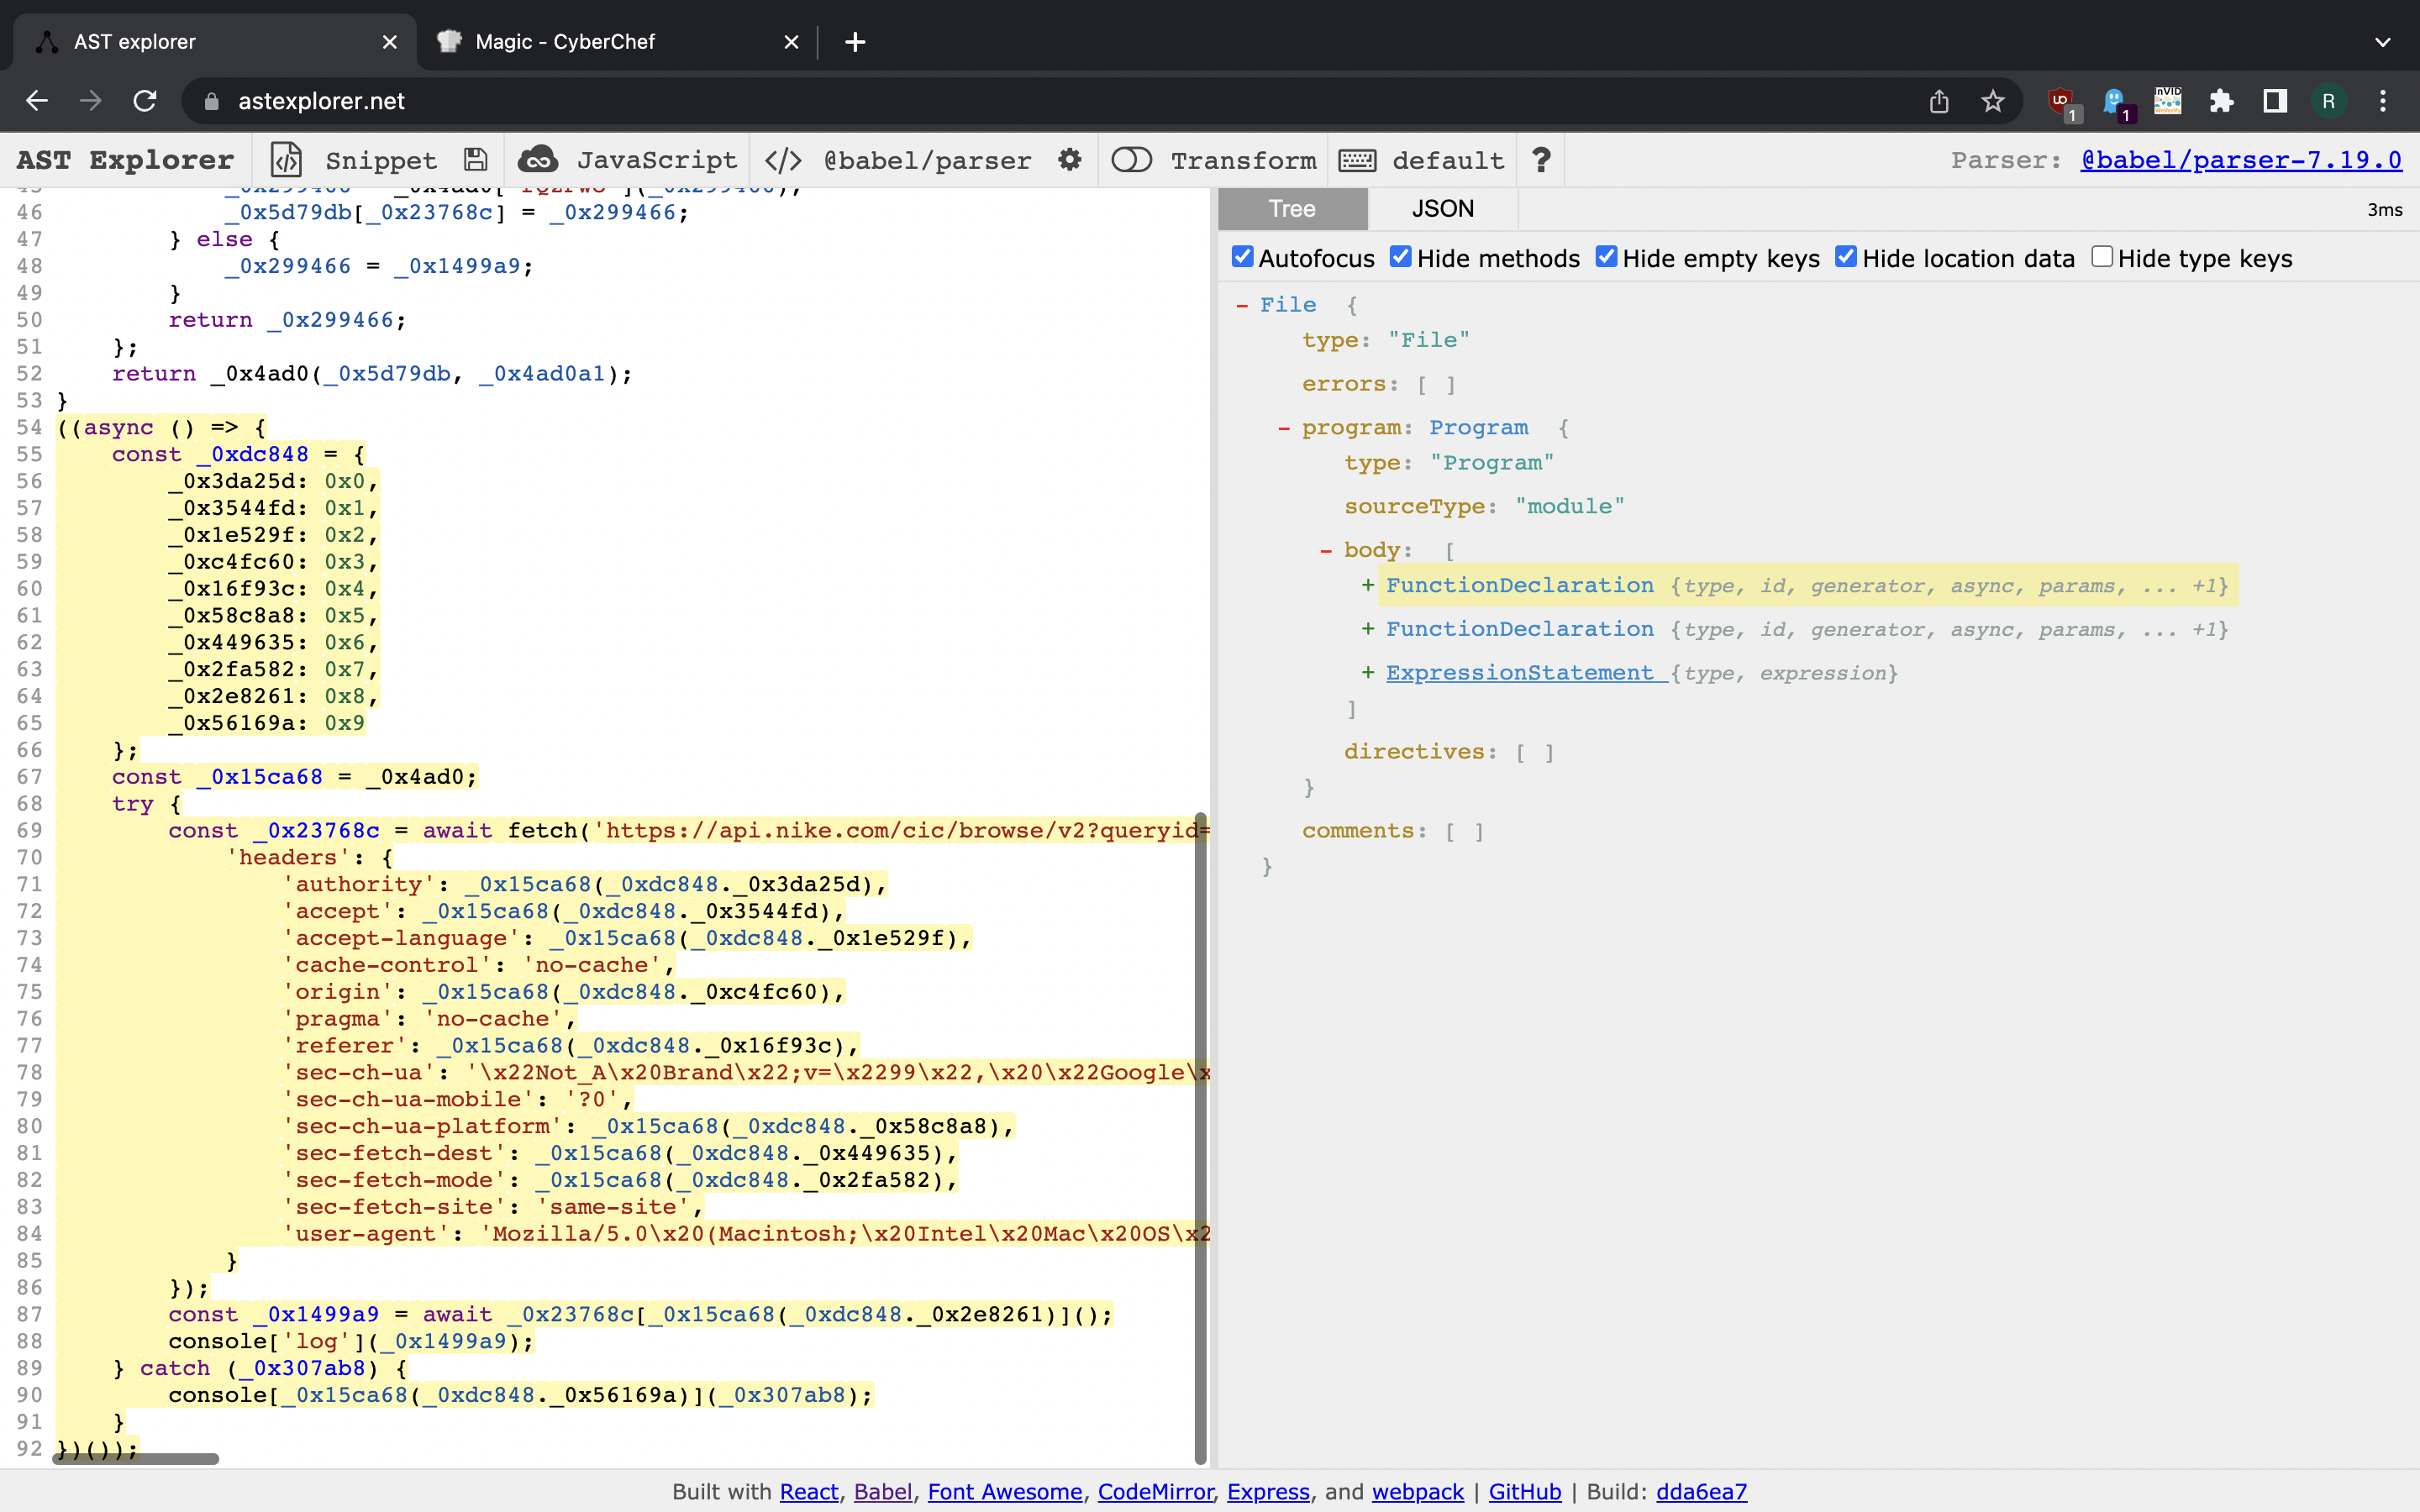Open the default keymap menu

pos(1448,160)
